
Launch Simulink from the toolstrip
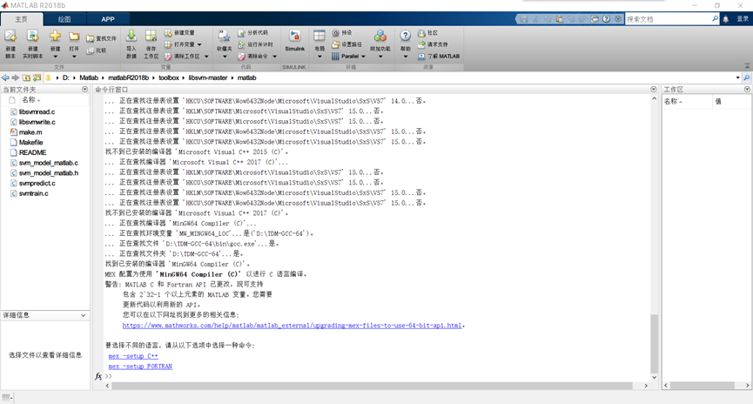(x=294, y=41)
